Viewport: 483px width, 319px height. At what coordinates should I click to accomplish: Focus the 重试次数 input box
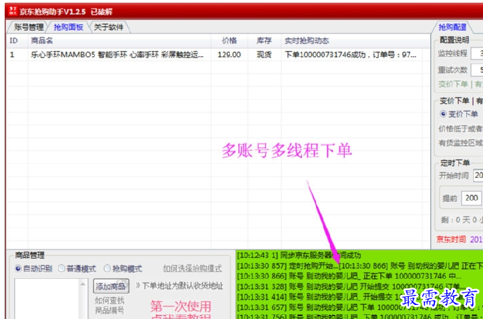(477, 70)
